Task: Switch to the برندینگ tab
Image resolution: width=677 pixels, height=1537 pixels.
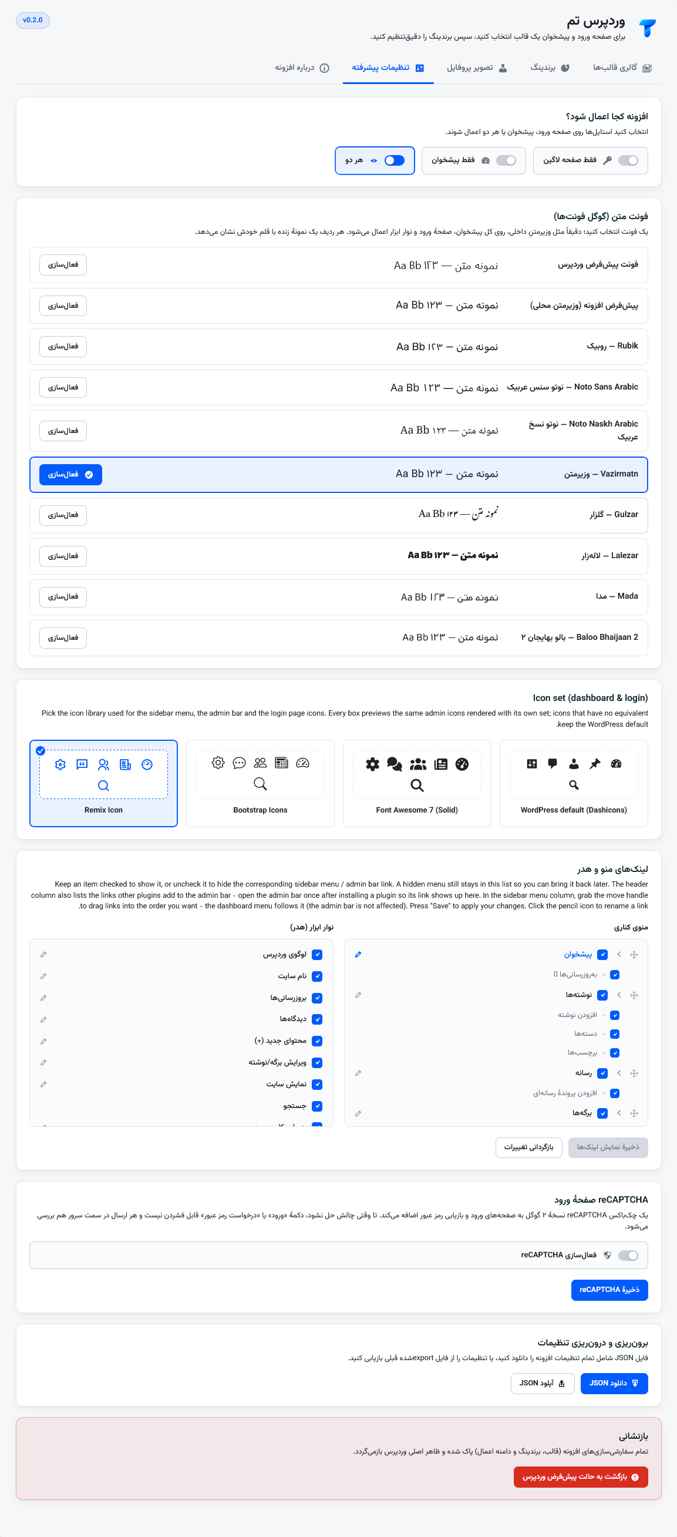Action: click(550, 68)
